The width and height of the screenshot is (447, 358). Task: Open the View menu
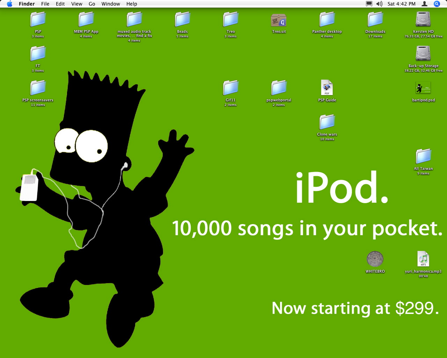click(x=76, y=4)
